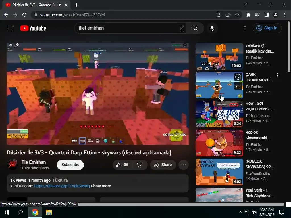Like the video with thumbs up
The height and width of the screenshot is (218, 291).
(x=122, y=165)
